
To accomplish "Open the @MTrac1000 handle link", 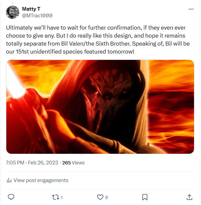I will (x=37, y=15).
